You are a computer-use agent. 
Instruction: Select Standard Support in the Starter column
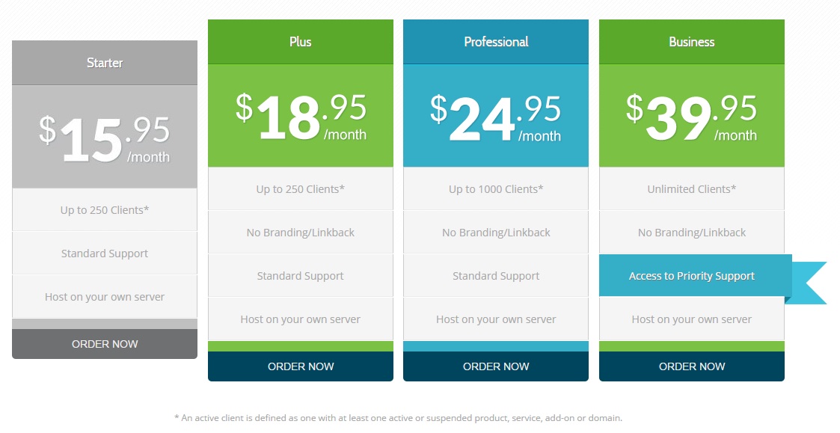coord(105,254)
